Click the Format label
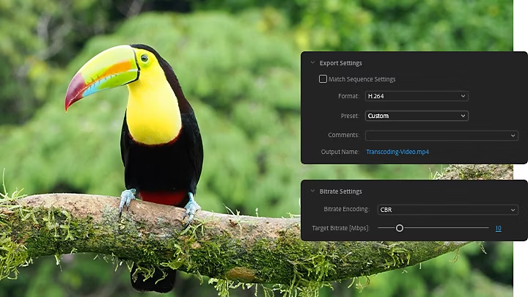528x297 pixels. 349,96
